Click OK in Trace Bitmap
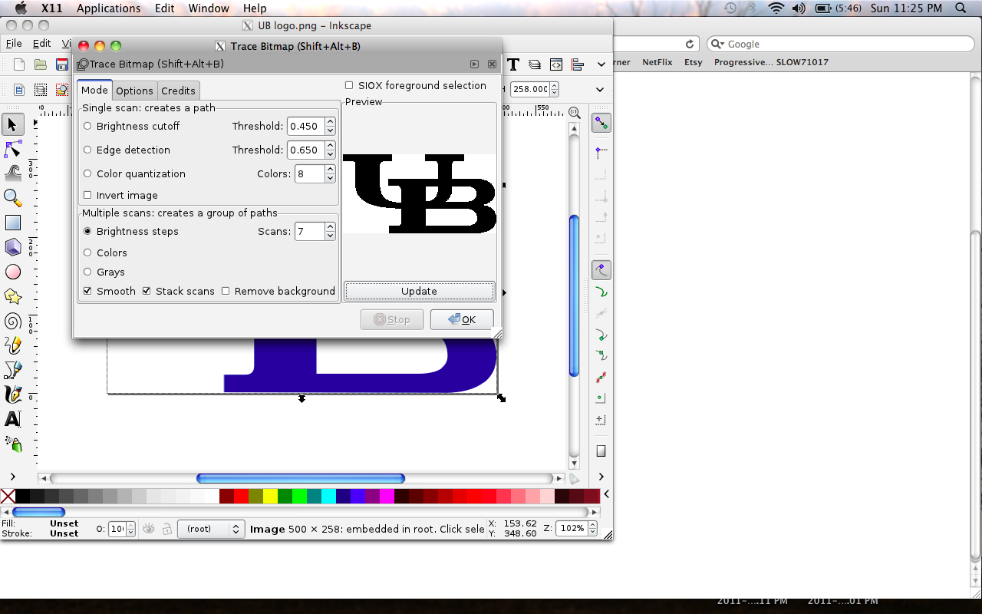 pyautogui.click(x=462, y=319)
